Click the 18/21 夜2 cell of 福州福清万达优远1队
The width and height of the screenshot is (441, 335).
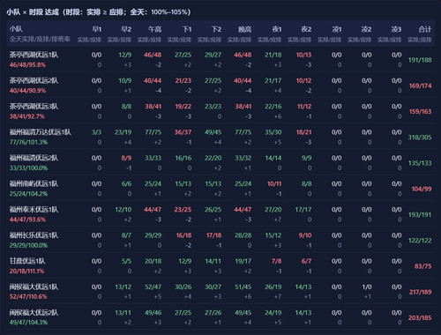coord(303,132)
